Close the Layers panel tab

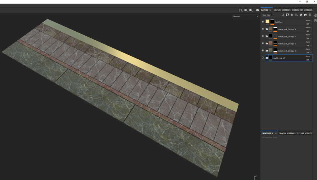tap(270, 10)
